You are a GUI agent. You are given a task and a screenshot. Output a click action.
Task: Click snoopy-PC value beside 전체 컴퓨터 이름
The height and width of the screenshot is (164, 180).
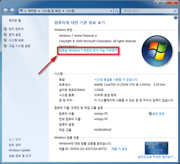(101, 119)
